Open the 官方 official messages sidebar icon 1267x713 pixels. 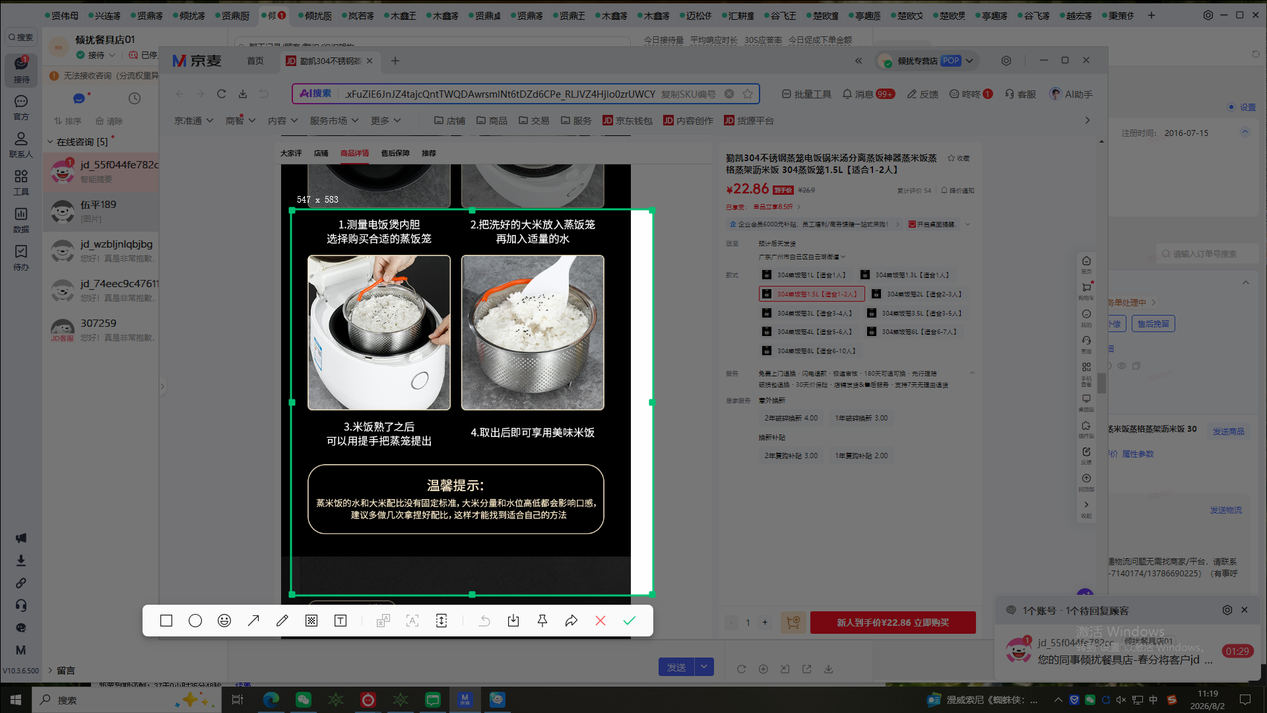[21, 107]
